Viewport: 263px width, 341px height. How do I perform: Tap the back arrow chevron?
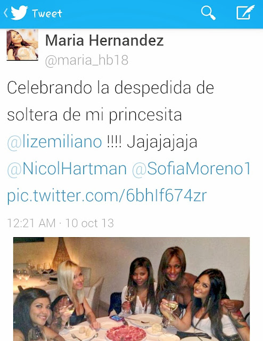click(6, 13)
